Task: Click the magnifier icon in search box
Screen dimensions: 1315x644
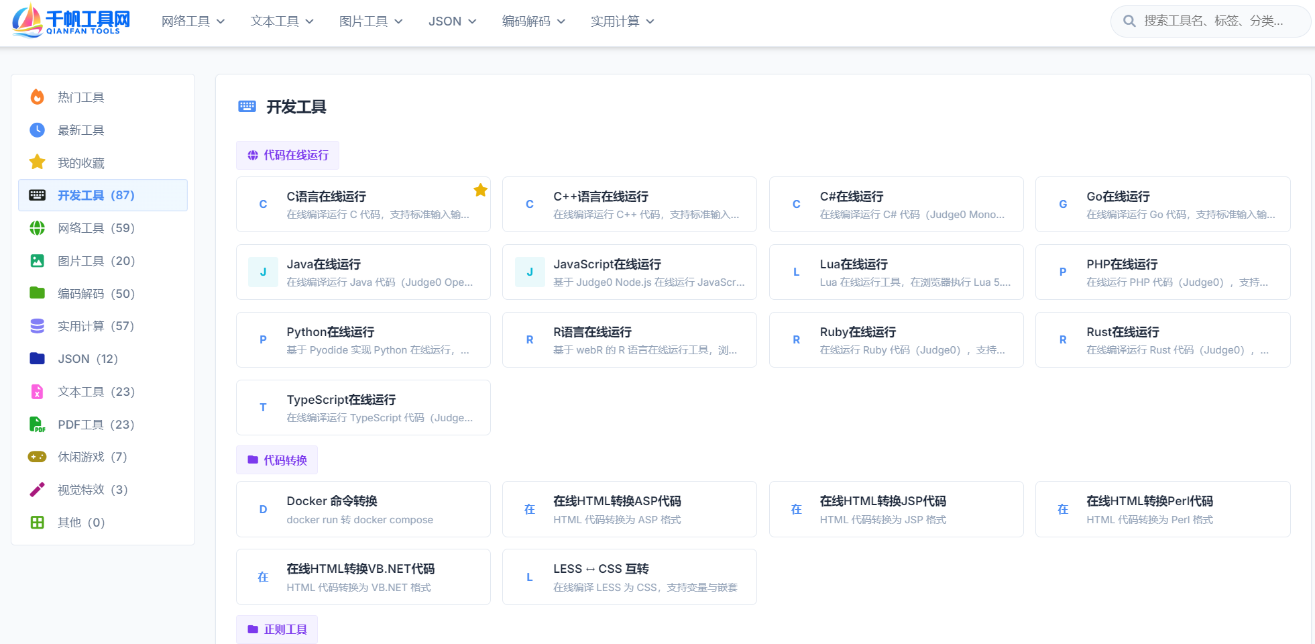Action: pyautogui.click(x=1130, y=21)
